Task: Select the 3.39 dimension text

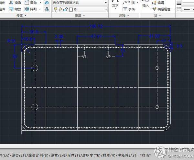Action: point(59,37)
